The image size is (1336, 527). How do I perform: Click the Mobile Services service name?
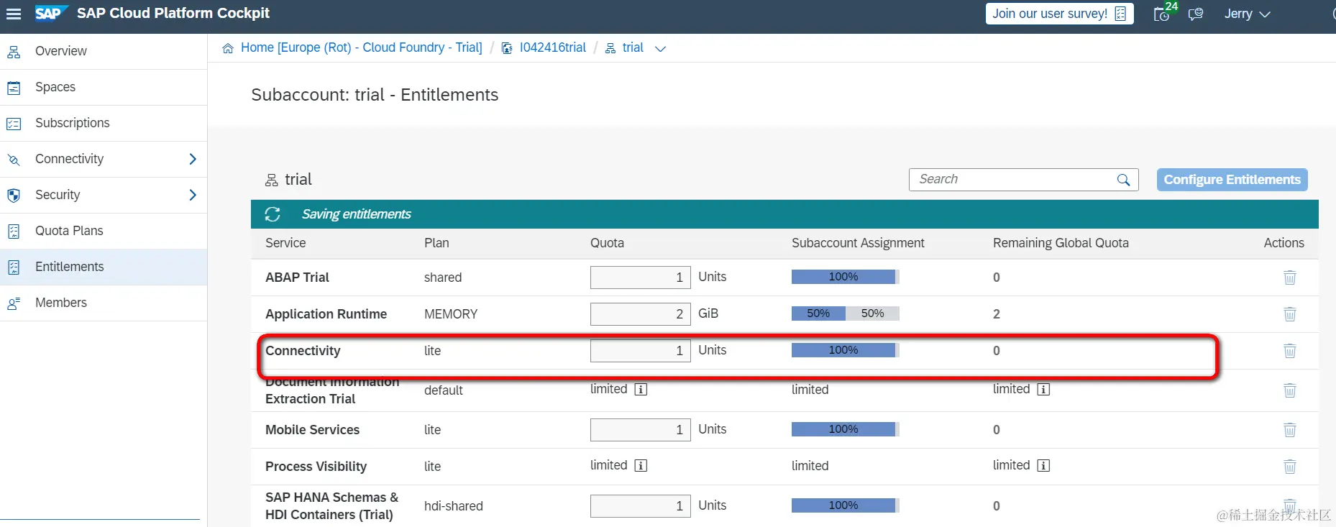[312, 430]
